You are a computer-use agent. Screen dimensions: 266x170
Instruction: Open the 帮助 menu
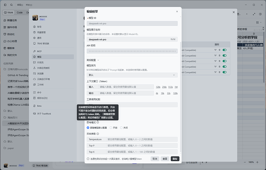[29, 5]
